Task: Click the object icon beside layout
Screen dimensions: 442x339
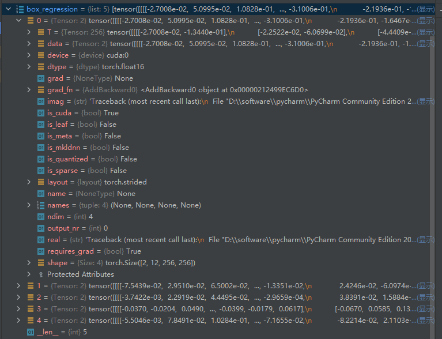Action: [x=41, y=182]
